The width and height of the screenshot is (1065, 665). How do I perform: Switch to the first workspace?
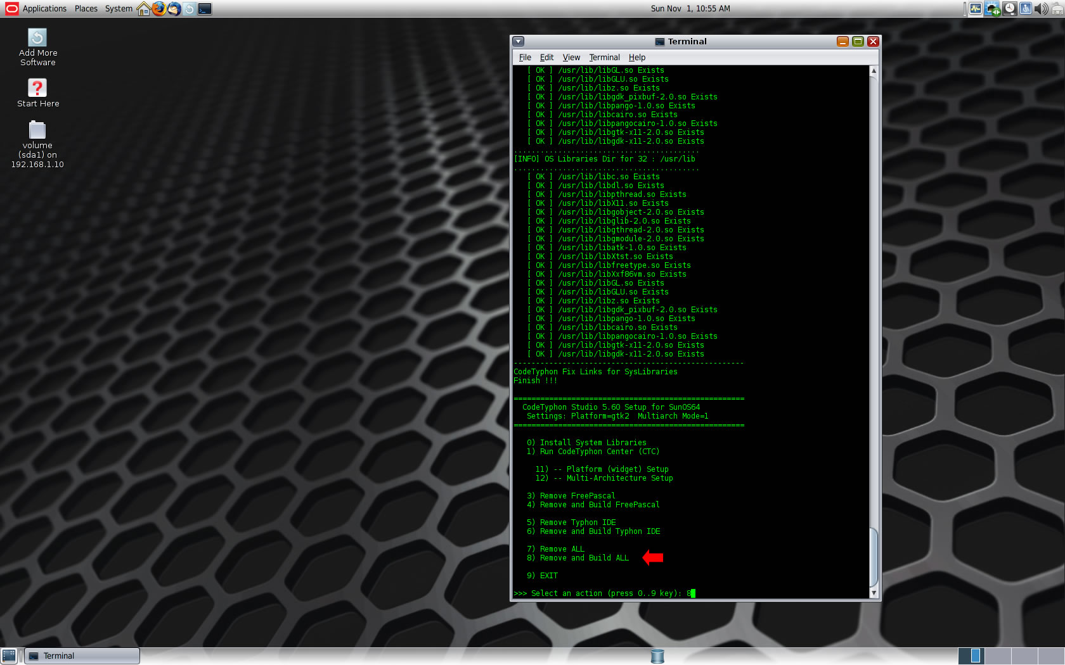click(x=971, y=655)
